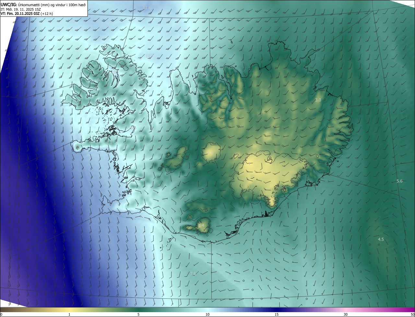
Task: Click the 4.5 value label over the sea
Action: click(381, 239)
